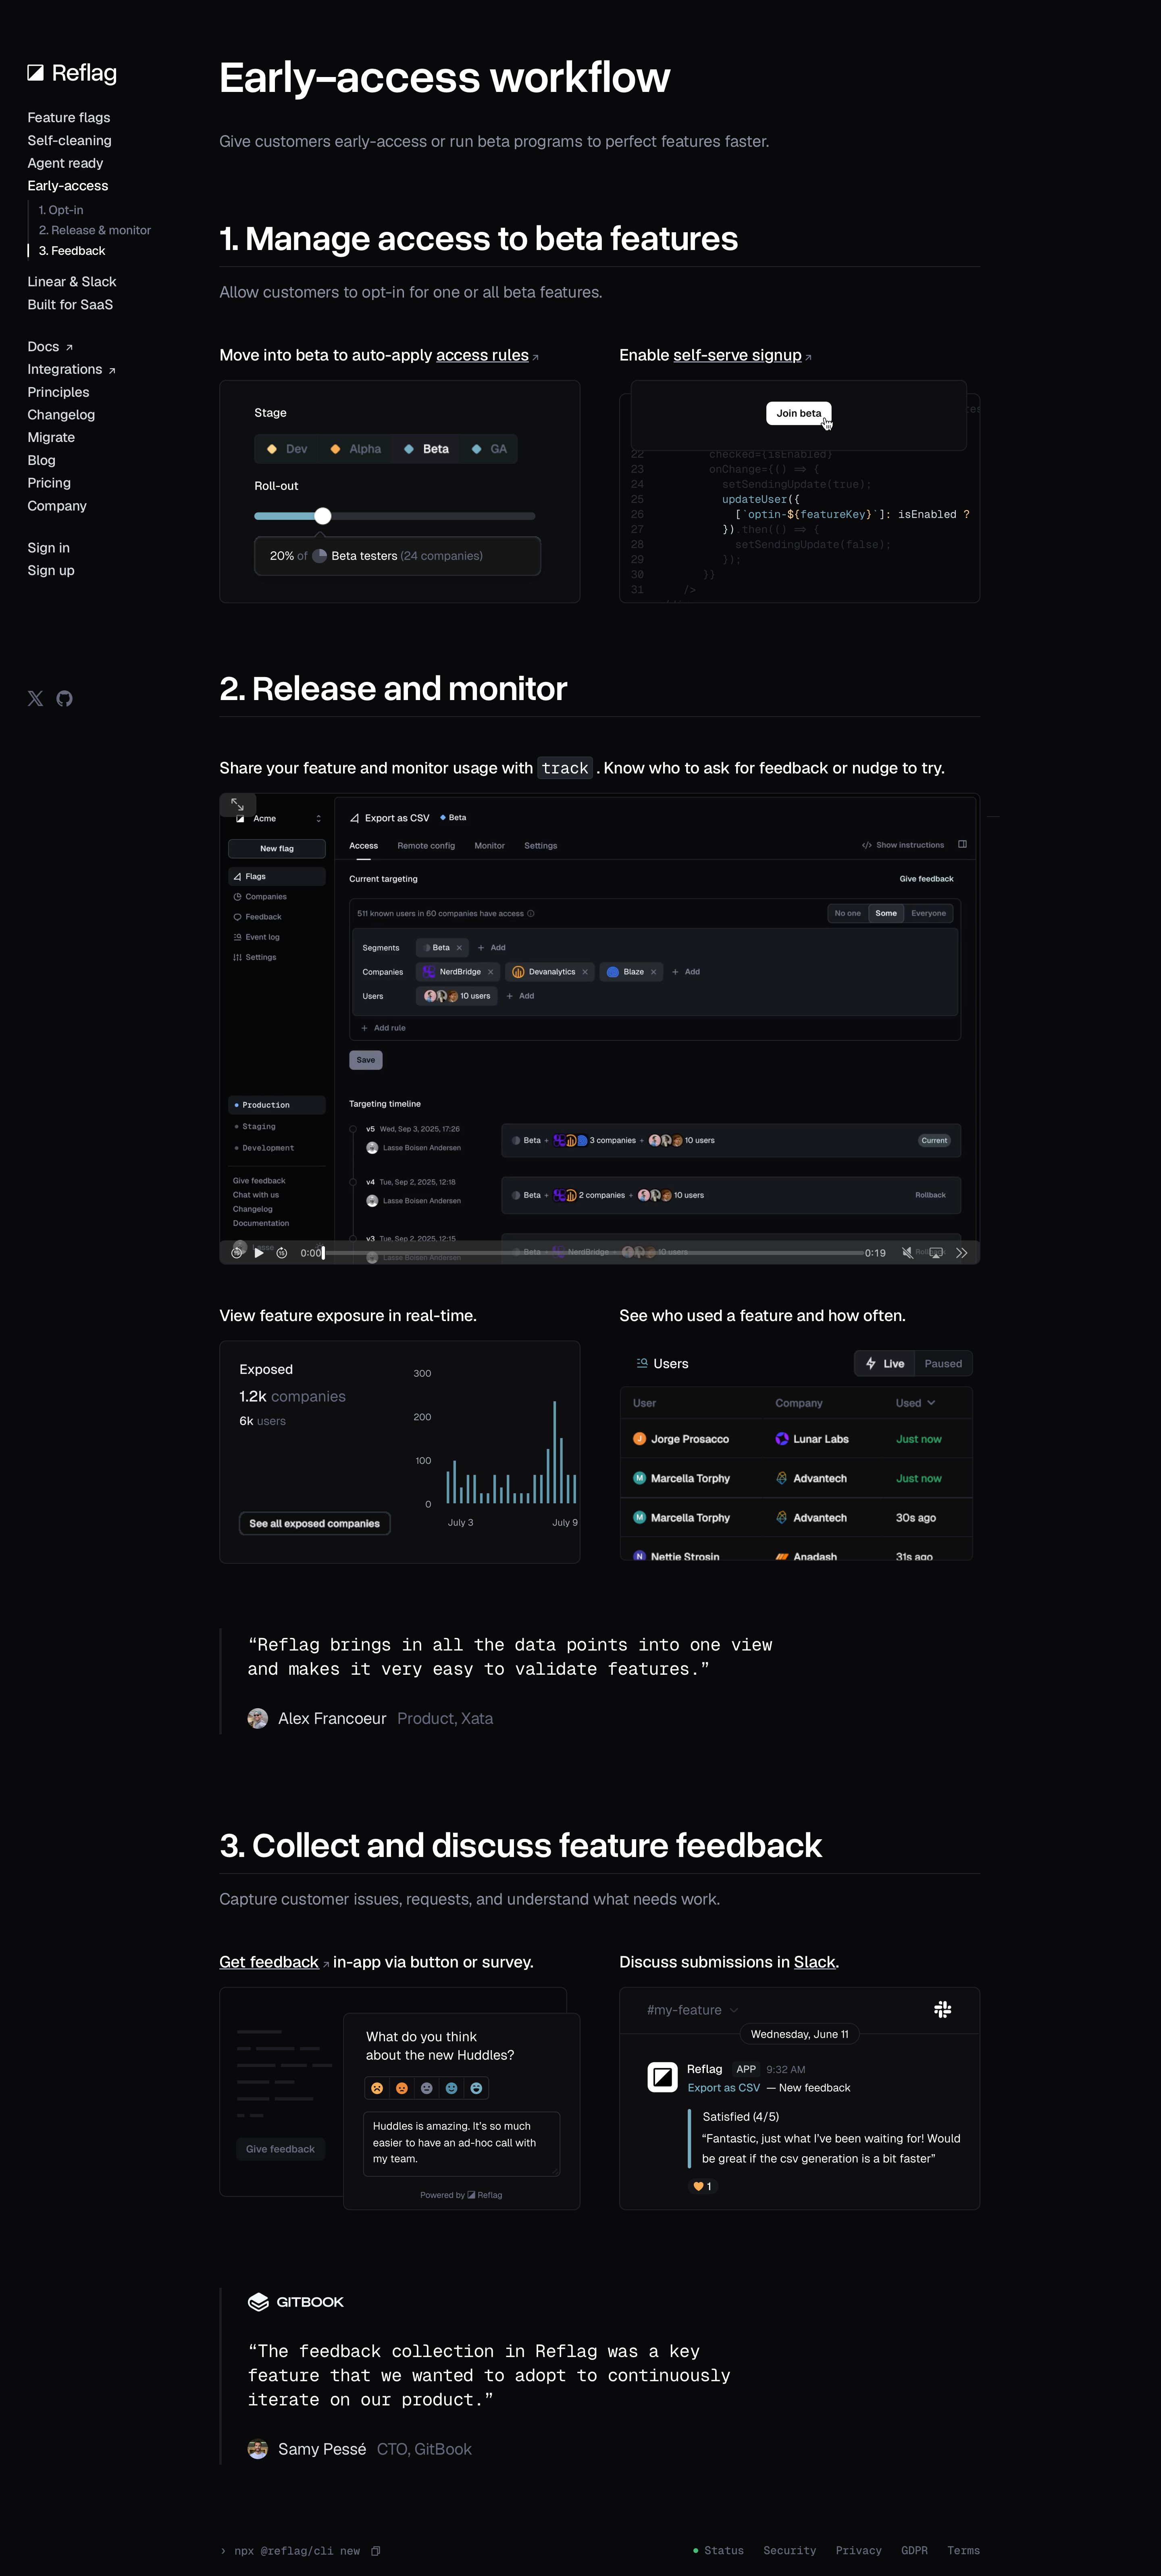Click See all exposed companies
The height and width of the screenshot is (2576, 1161).
tap(314, 1523)
